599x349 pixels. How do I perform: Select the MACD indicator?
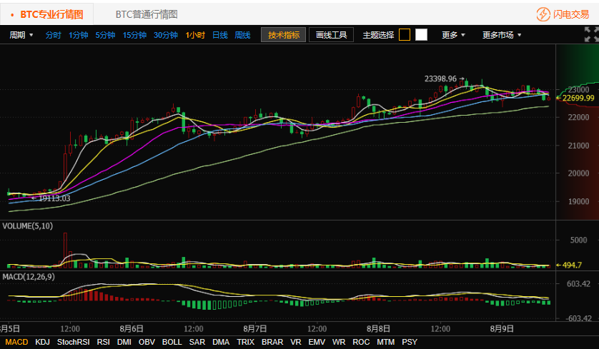(16, 342)
